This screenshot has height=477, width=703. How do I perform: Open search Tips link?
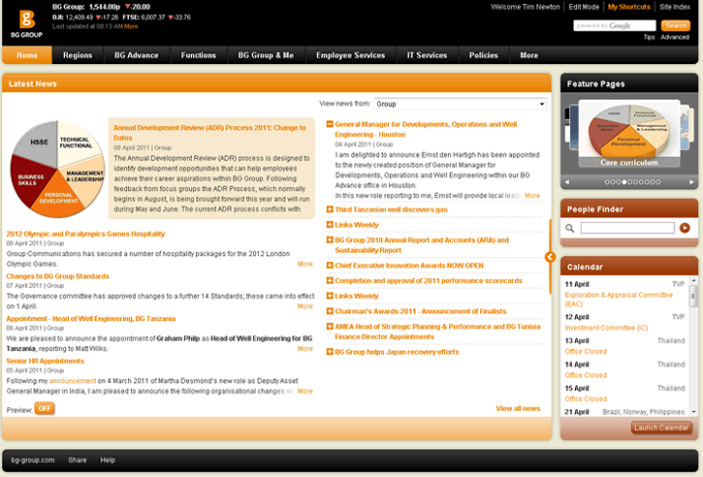(650, 37)
